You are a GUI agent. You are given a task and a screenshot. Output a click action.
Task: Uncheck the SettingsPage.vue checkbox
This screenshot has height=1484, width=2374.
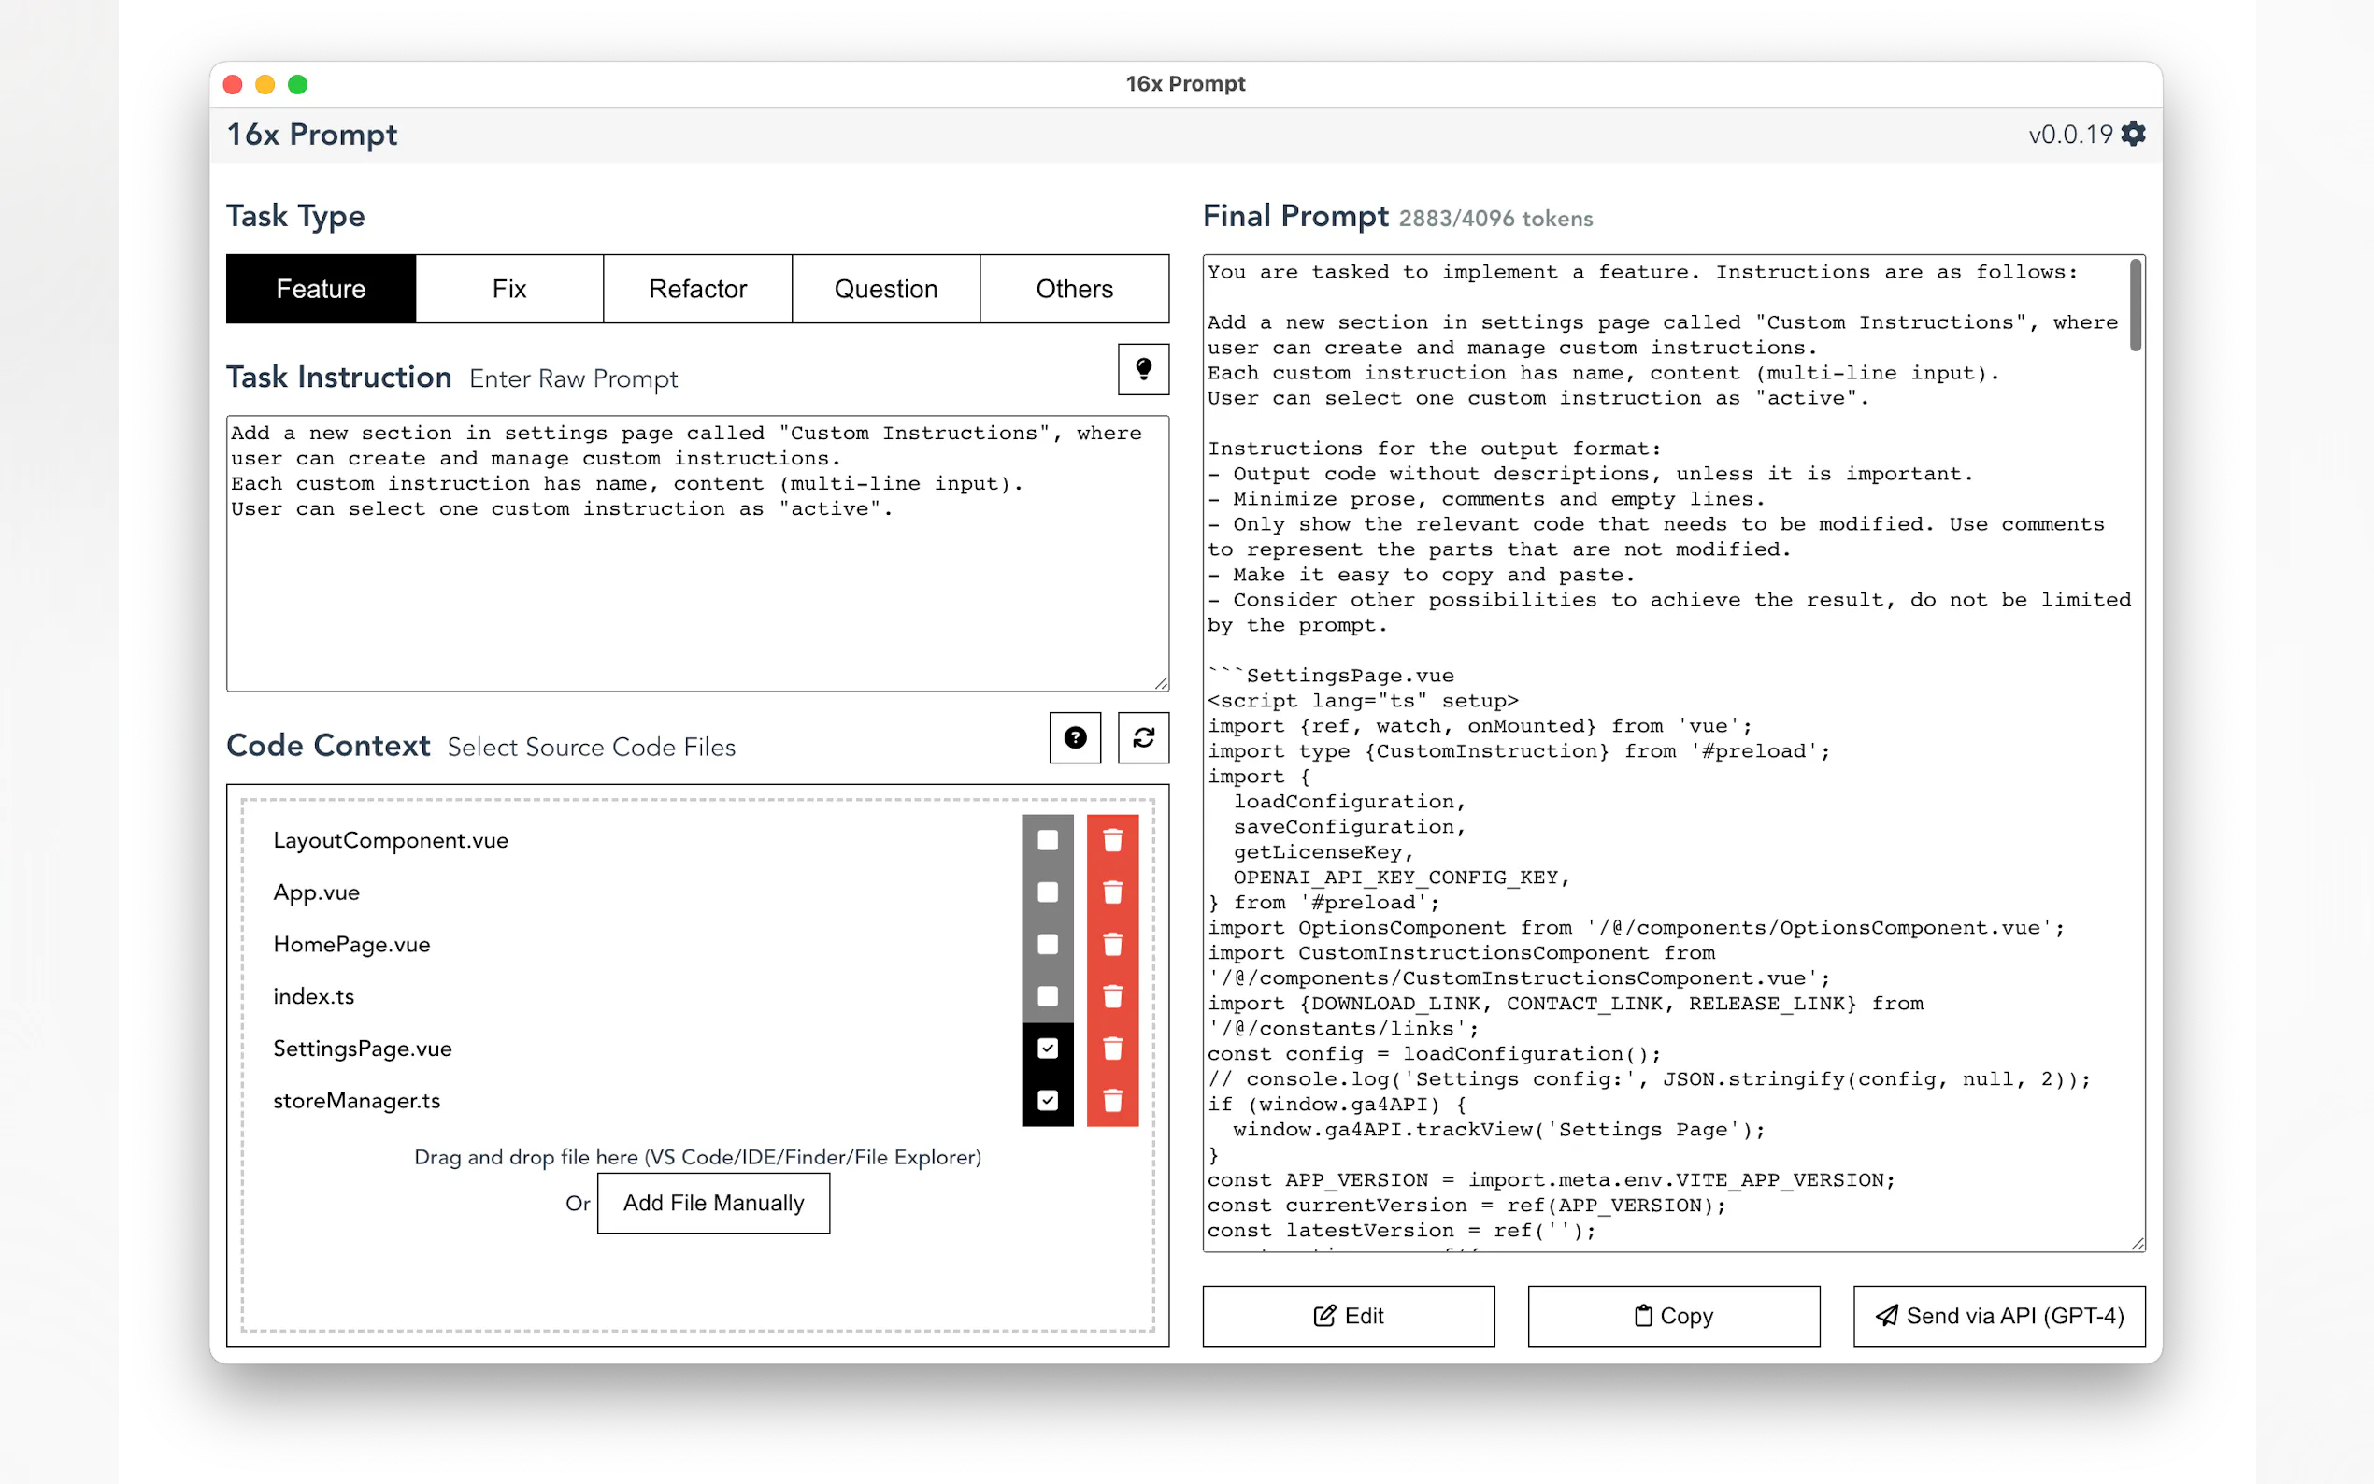1047,1049
